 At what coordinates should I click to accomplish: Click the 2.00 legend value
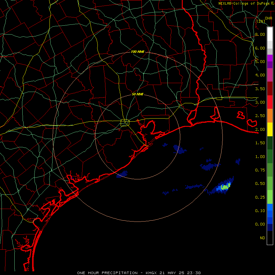[260, 130]
